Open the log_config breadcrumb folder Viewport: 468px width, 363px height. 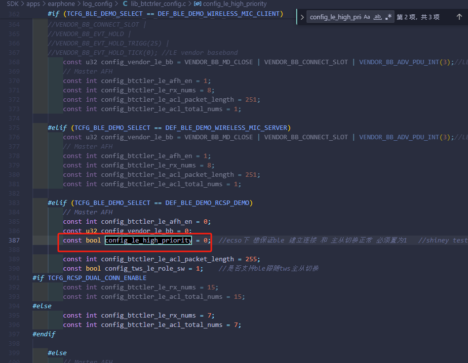point(97,4)
